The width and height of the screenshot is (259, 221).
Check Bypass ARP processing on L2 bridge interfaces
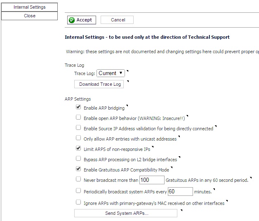point(78,159)
